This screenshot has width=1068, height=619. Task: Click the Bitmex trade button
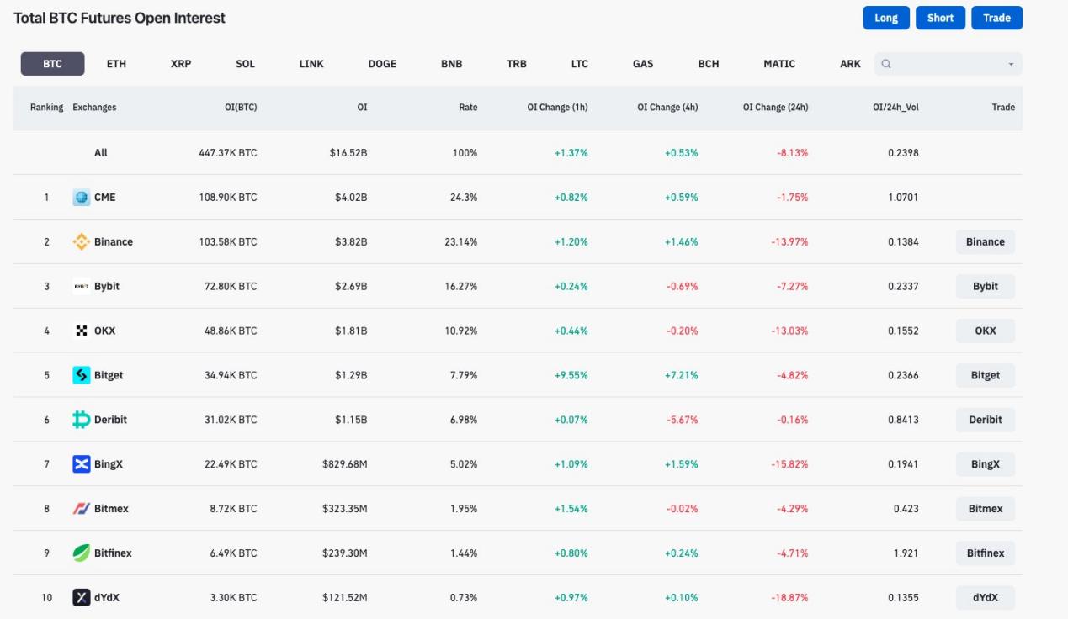coord(985,509)
